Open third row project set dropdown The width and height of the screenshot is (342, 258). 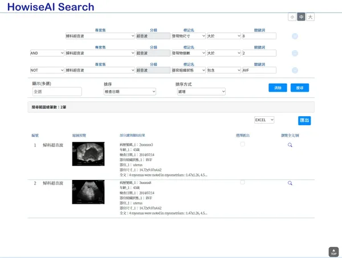[100, 70]
